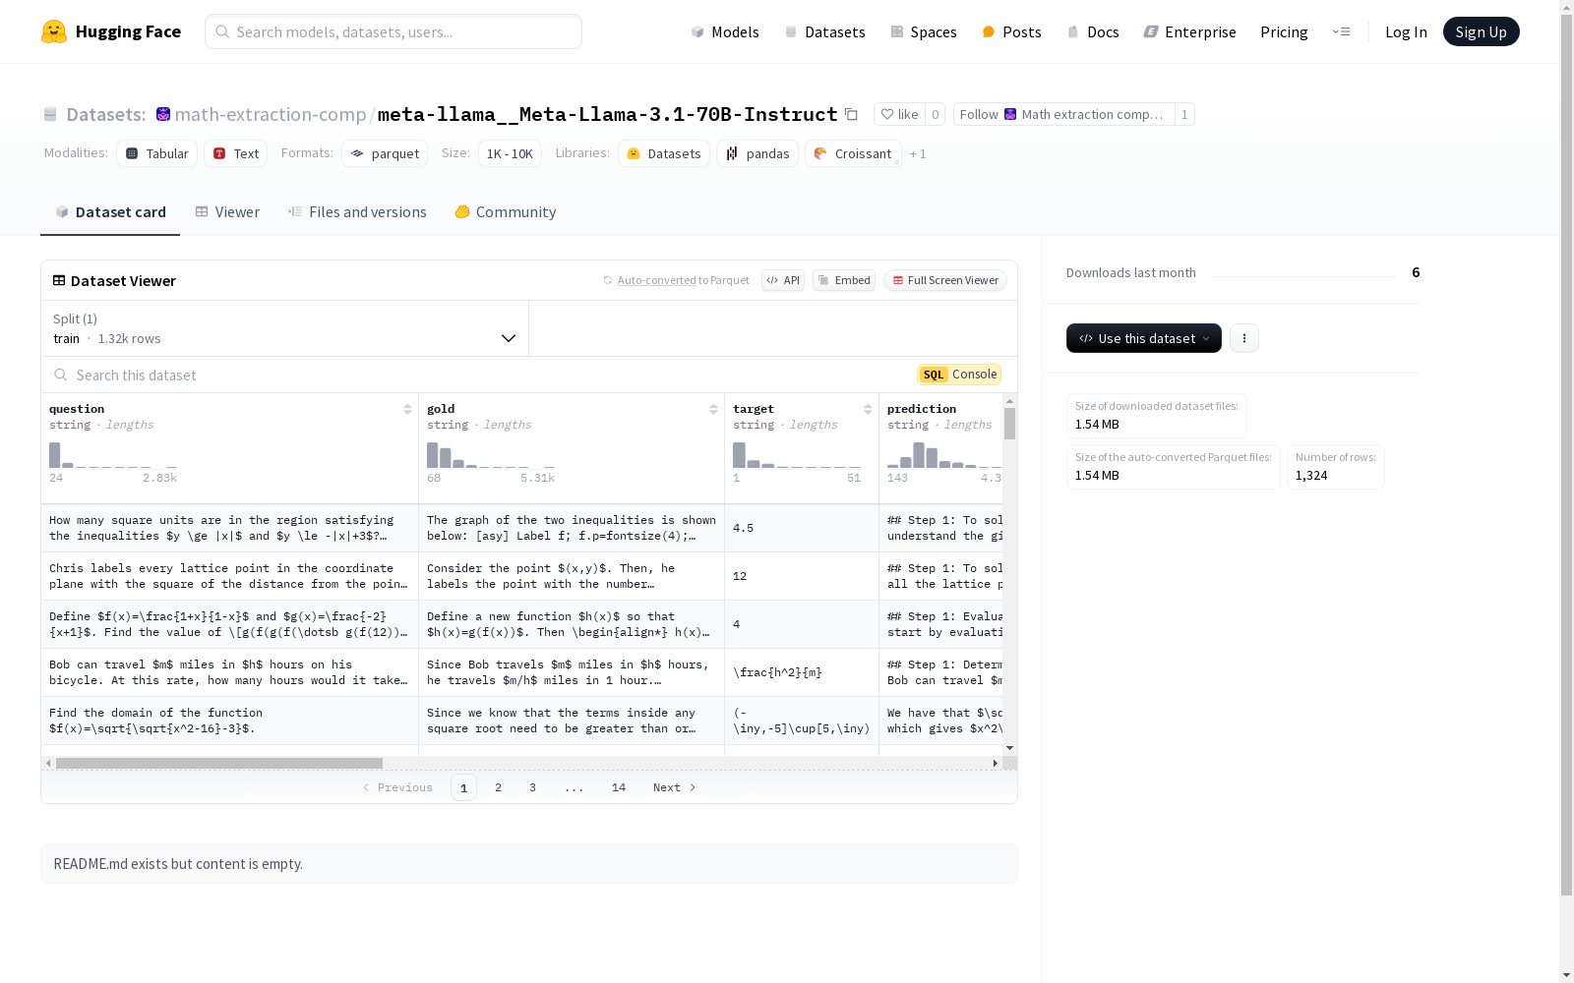Click the Embed button
1574x983 pixels.
tap(844, 280)
